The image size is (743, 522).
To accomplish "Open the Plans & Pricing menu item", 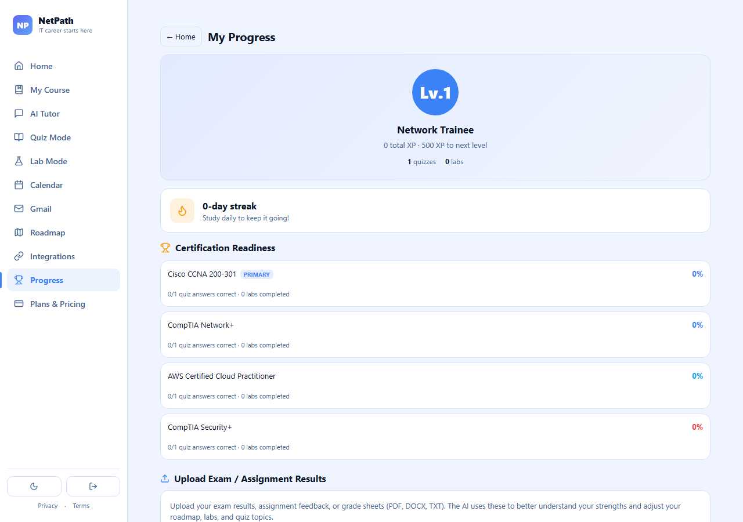I will coord(63,304).
